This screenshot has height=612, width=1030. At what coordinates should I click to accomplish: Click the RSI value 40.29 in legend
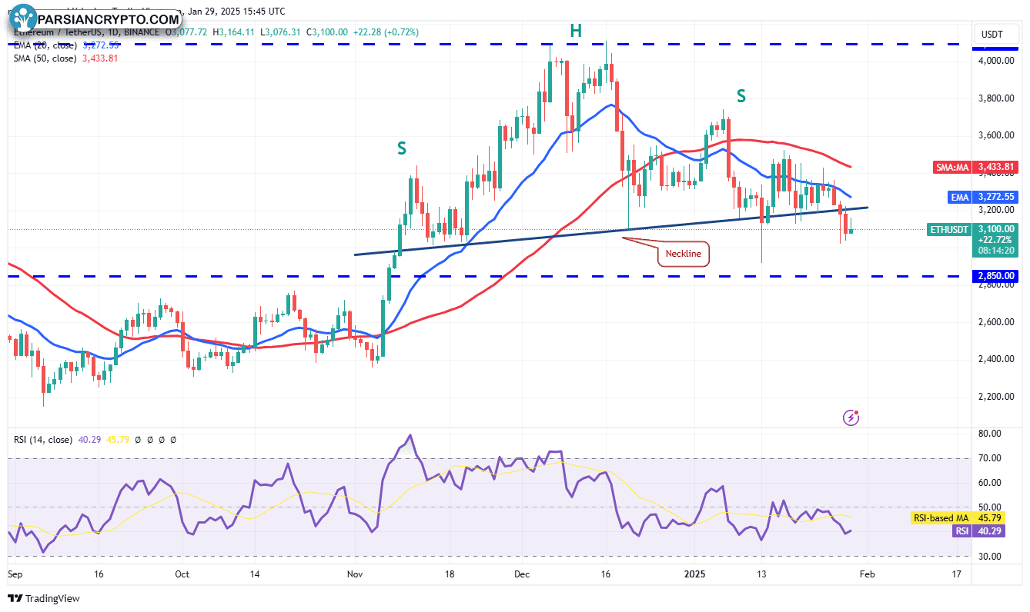click(89, 440)
